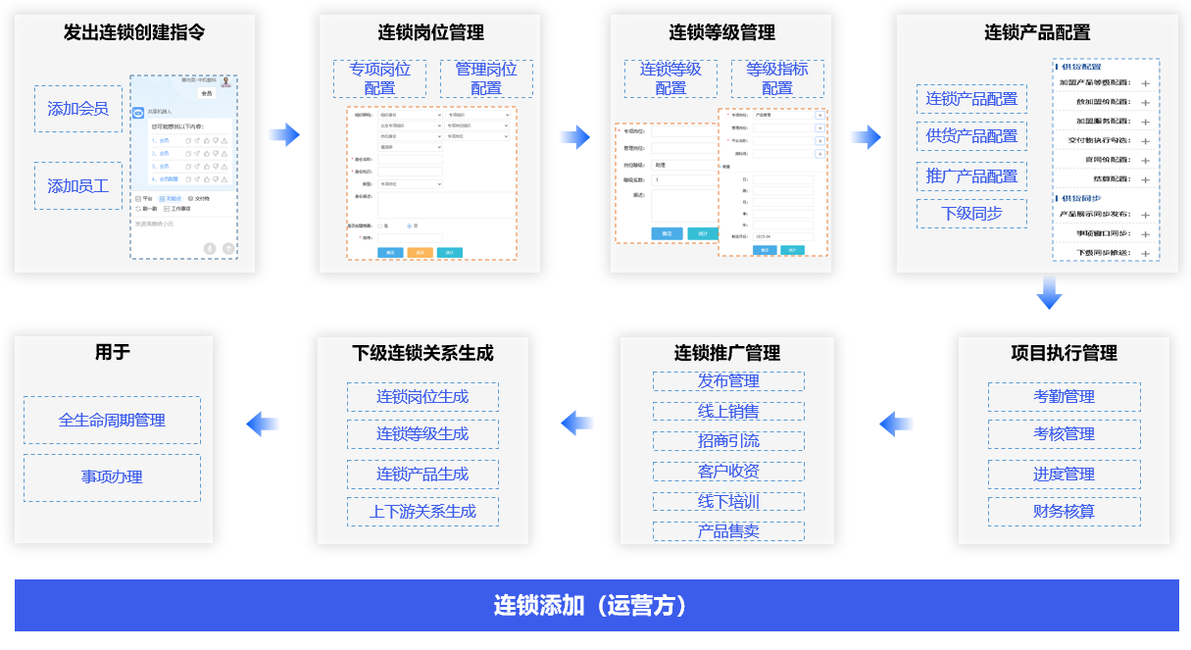Click the 会员 button in chat panel
The width and height of the screenshot is (1191, 650).
tap(207, 94)
